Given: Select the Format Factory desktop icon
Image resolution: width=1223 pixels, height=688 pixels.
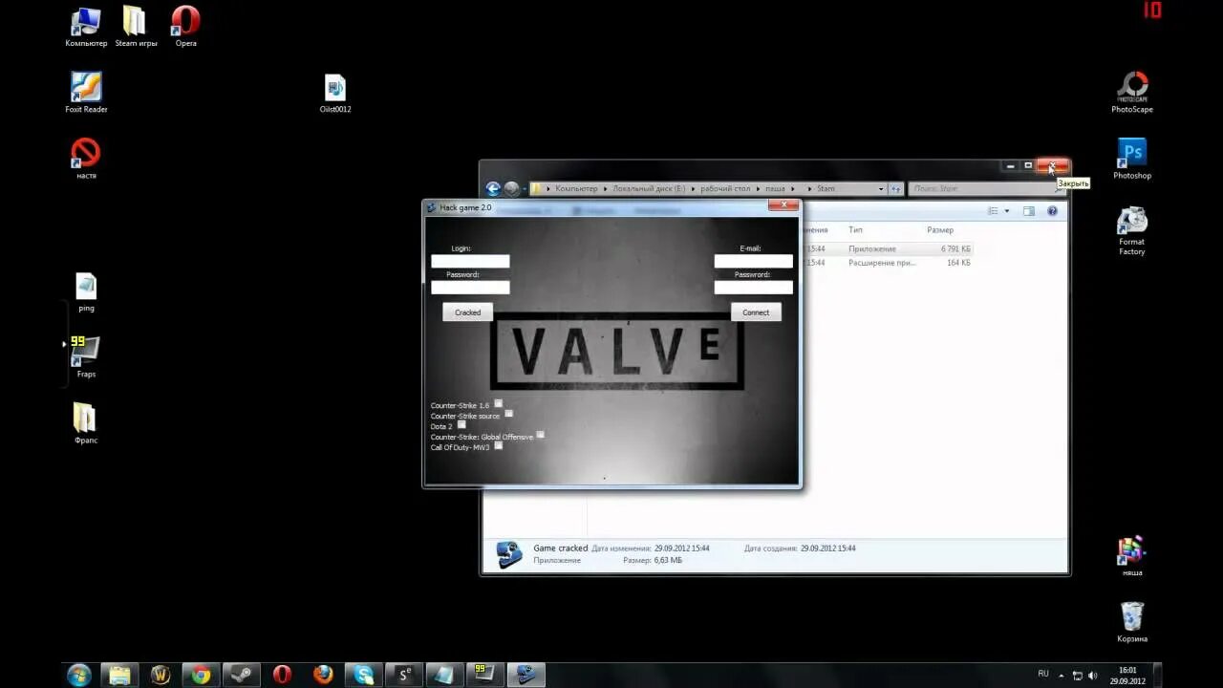Looking at the screenshot, I should 1132,231.
